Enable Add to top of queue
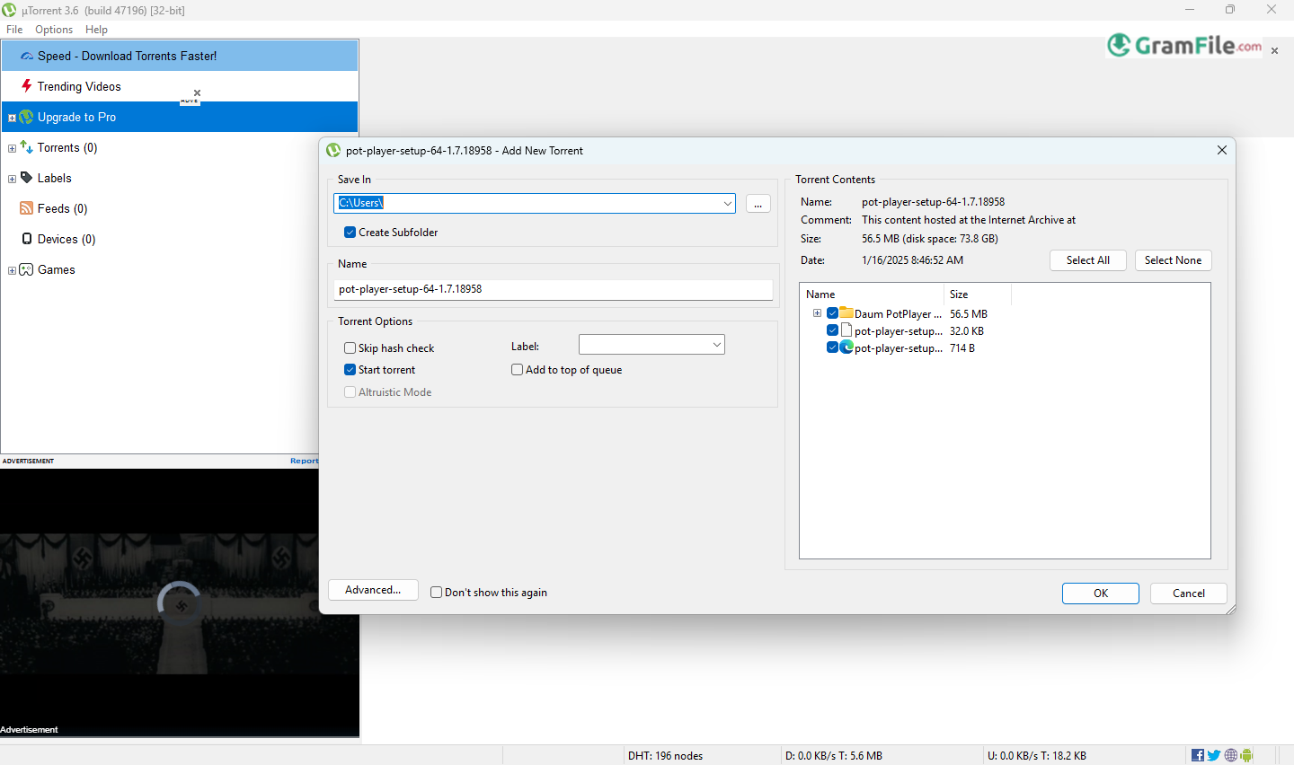This screenshot has height=765, width=1294. 517,369
